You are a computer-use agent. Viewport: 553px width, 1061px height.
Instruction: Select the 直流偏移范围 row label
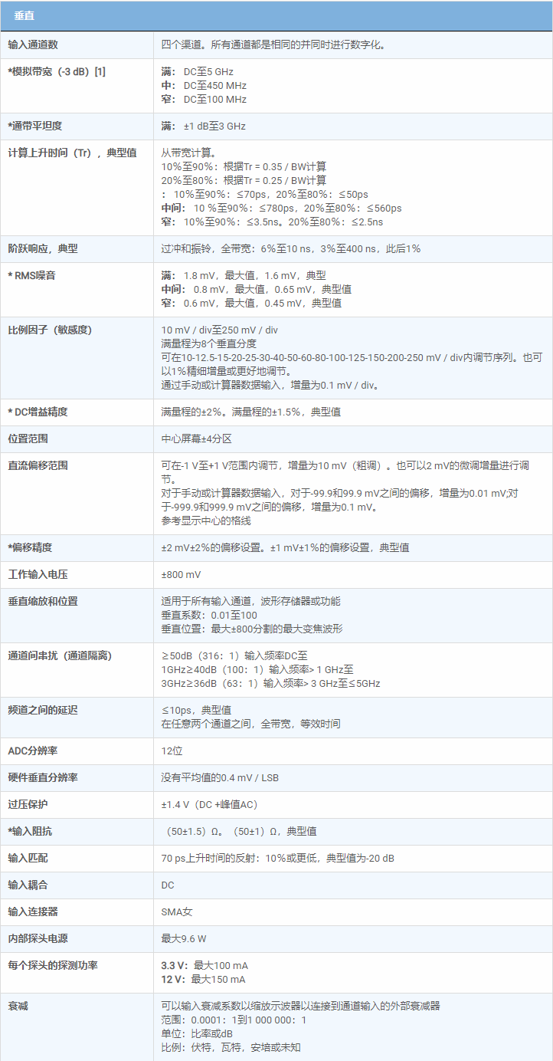[38, 465]
